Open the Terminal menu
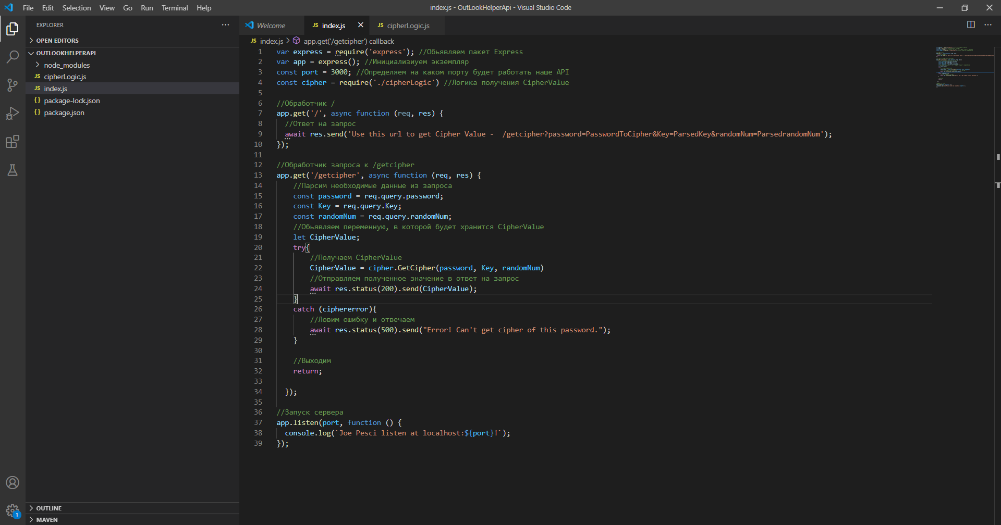Screen dimensions: 1001x525 point(175,8)
